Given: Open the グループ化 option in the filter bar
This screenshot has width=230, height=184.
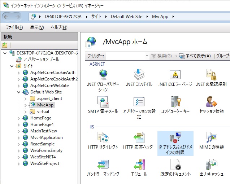Looking at the screenshot, I should (x=223, y=56).
